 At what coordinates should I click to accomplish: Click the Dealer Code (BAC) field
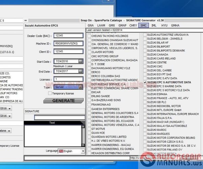tap(68, 35)
